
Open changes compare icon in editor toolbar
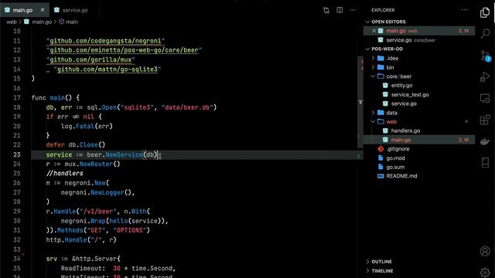[x=326, y=10]
